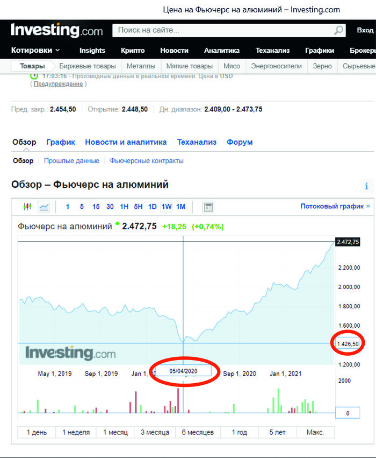Focus the Поиск на сайте search field
This screenshot has width=376, height=458.
[x=223, y=31]
